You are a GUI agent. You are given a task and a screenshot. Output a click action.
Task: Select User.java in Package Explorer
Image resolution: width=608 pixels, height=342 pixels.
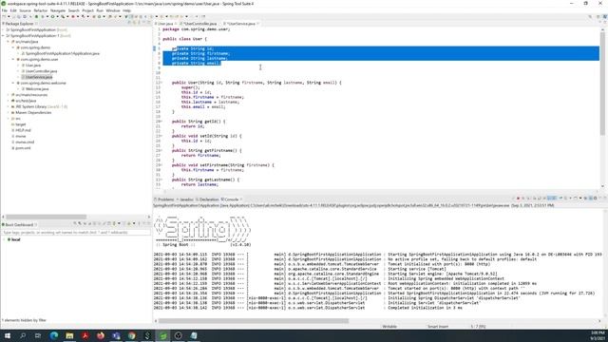click(33, 66)
